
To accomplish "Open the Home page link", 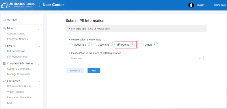I will coord(220,5).
